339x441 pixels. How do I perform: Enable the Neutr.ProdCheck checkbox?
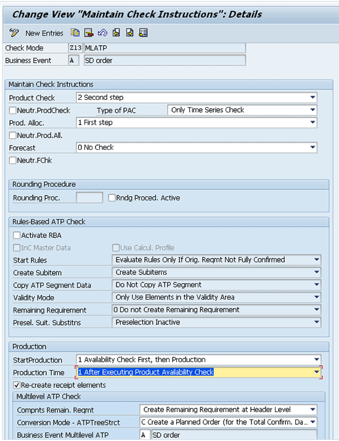(13, 110)
